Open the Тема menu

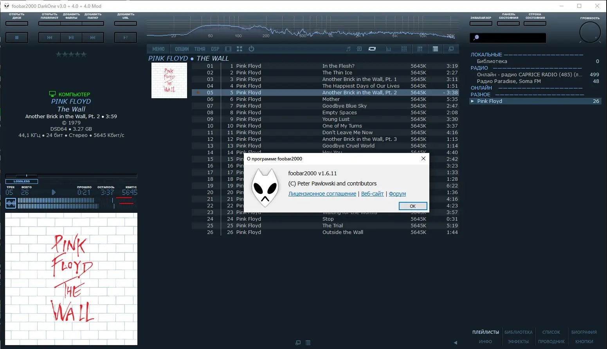point(200,49)
